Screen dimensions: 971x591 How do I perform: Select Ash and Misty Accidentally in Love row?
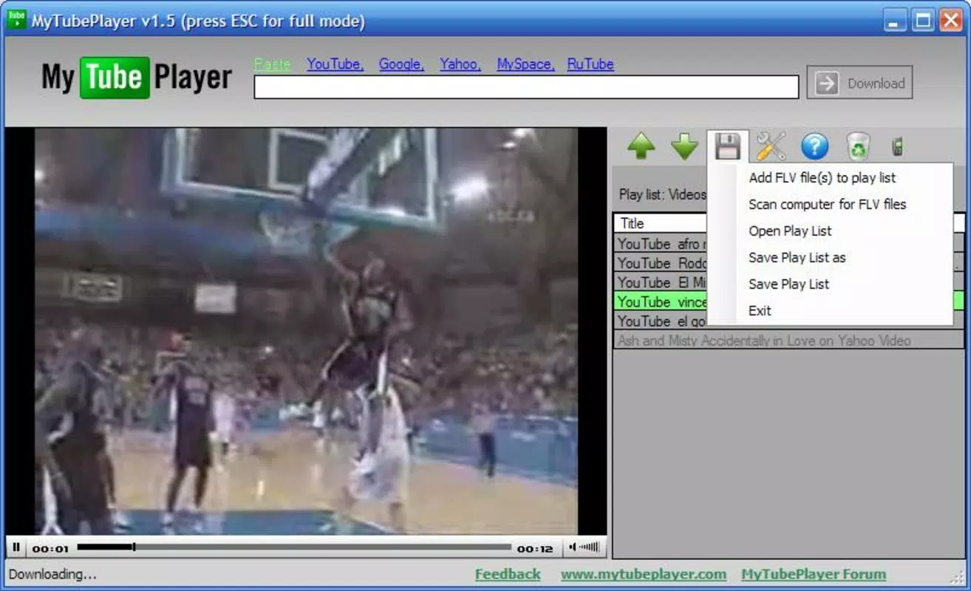[788, 340]
